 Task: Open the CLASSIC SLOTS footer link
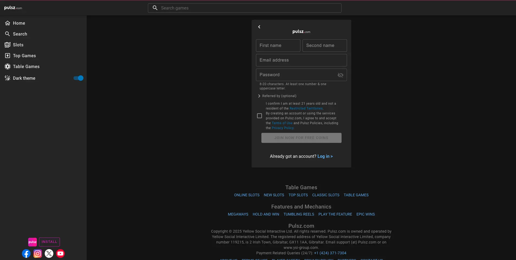tap(326, 195)
